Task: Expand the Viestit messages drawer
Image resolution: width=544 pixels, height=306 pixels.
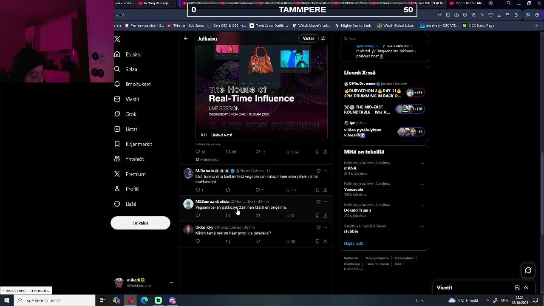Action: coord(526,288)
